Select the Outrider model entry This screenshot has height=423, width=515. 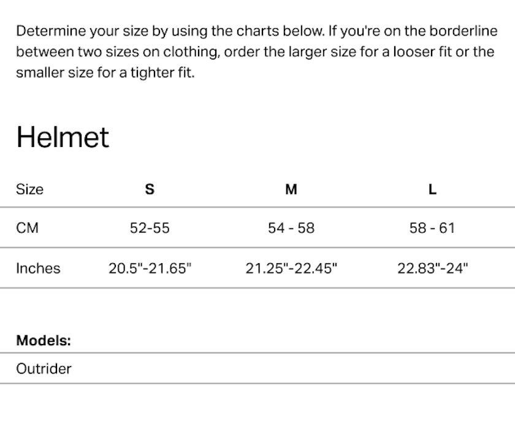click(44, 369)
